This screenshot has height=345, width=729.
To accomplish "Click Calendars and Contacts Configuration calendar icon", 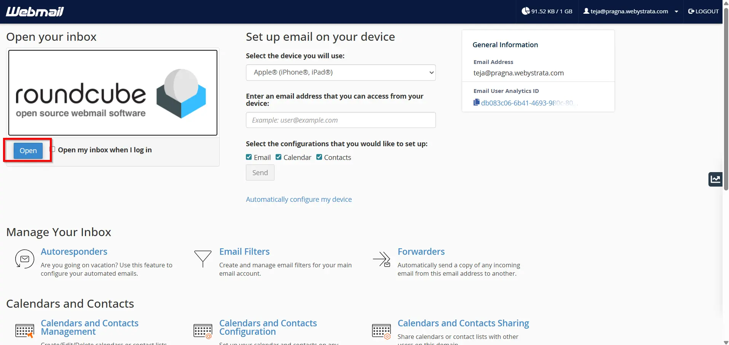I will pyautogui.click(x=203, y=331).
